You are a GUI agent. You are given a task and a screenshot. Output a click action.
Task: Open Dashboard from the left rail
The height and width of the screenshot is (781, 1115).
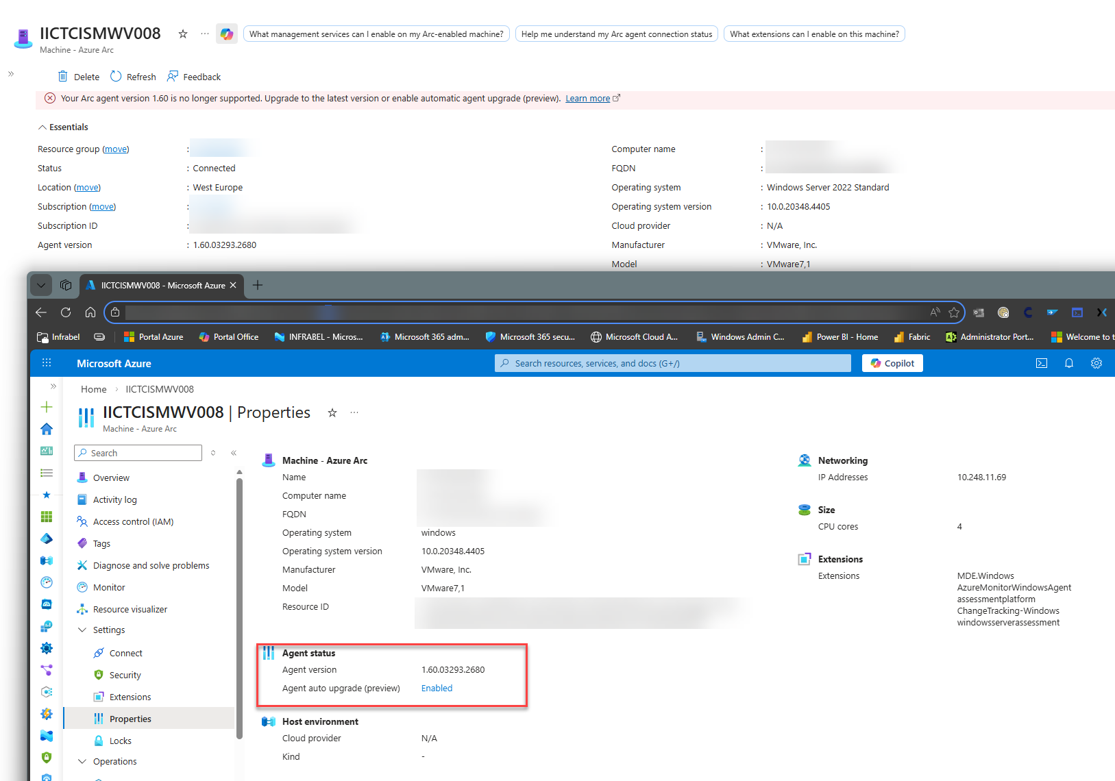point(47,451)
